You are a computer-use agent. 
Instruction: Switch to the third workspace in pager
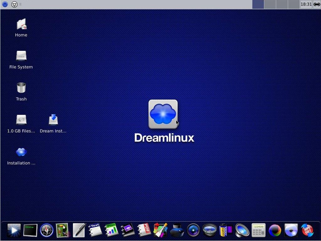pos(282,4)
